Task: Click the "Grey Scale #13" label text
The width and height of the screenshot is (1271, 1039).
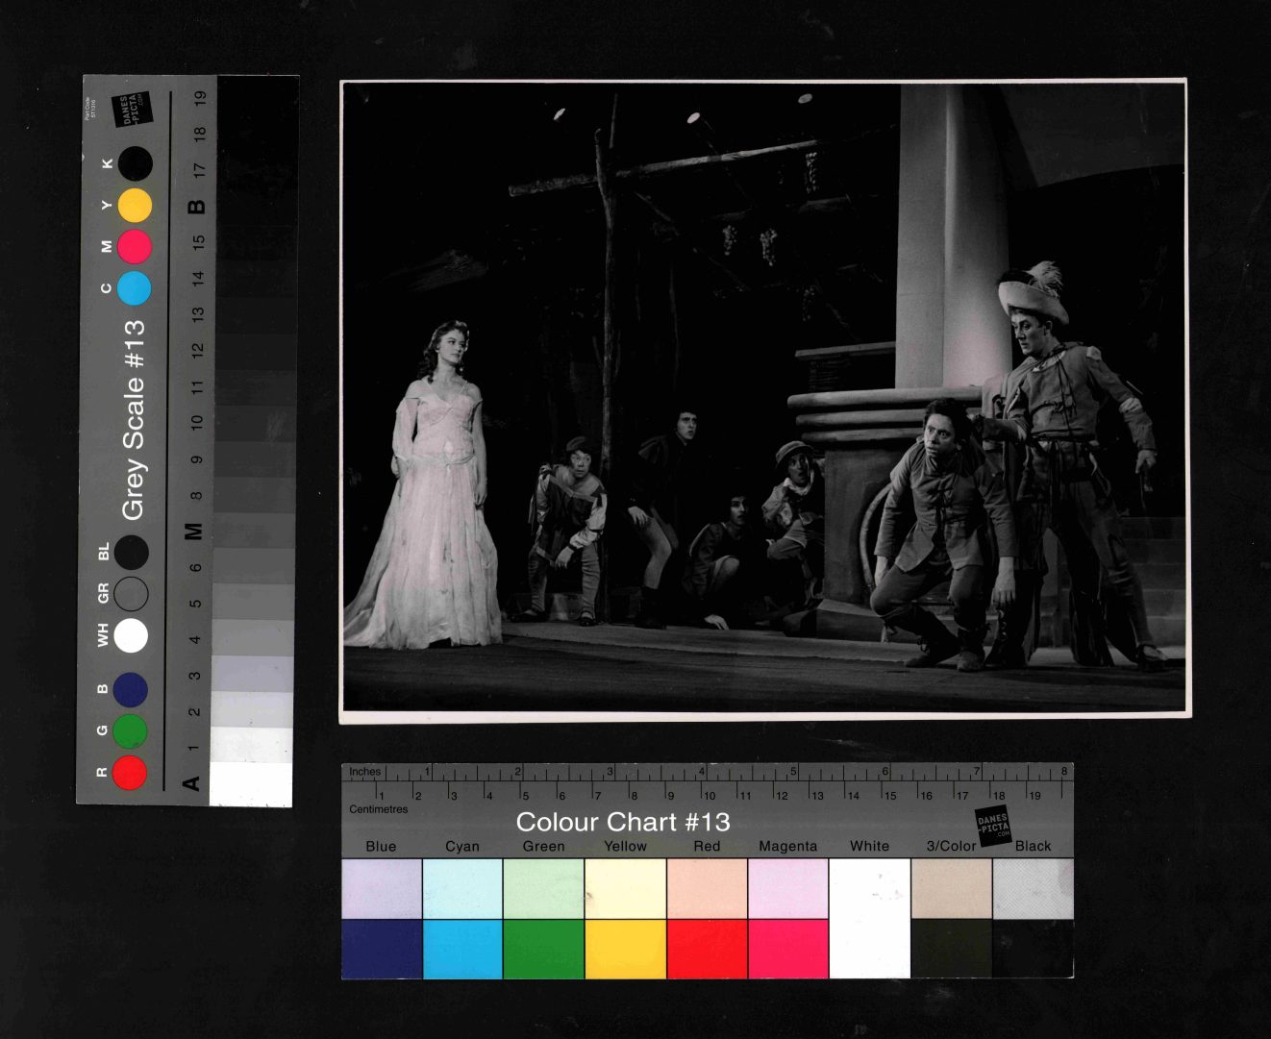Action: 133,420
